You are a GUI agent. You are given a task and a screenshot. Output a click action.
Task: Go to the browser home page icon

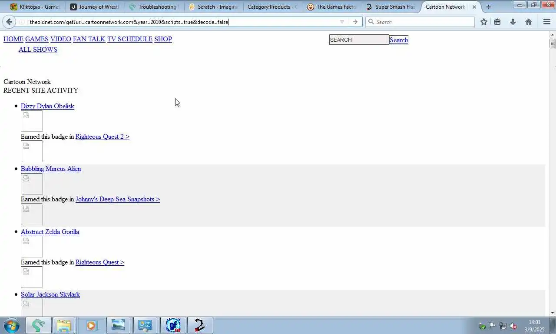[529, 22]
